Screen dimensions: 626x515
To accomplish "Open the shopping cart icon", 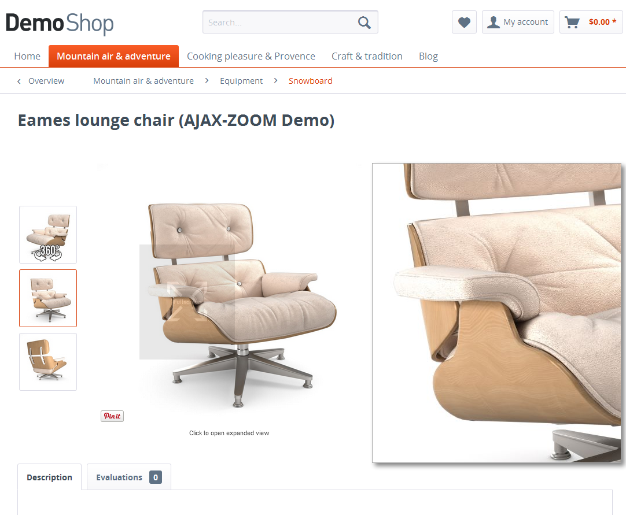I will 572,23.
